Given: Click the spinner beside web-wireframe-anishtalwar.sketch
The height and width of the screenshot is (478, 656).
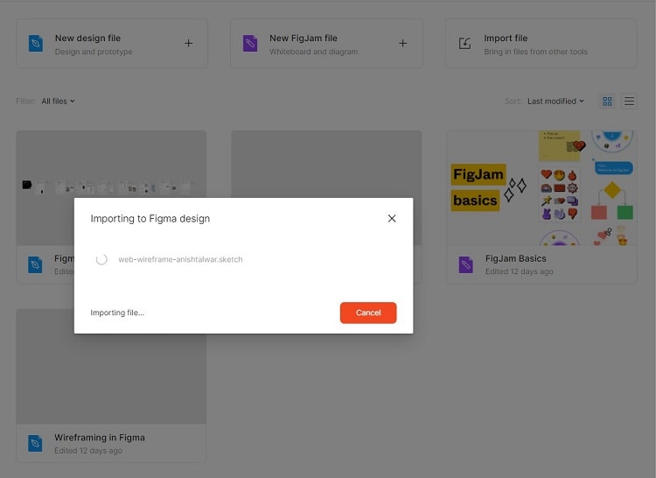Looking at the screenshot, I should point(101,259).
